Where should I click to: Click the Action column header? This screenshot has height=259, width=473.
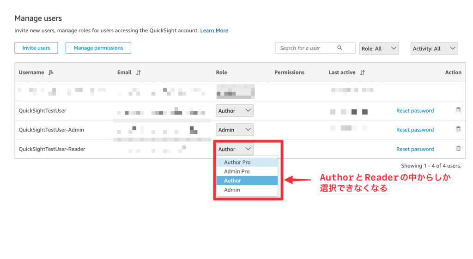click(x=453, y=72)
